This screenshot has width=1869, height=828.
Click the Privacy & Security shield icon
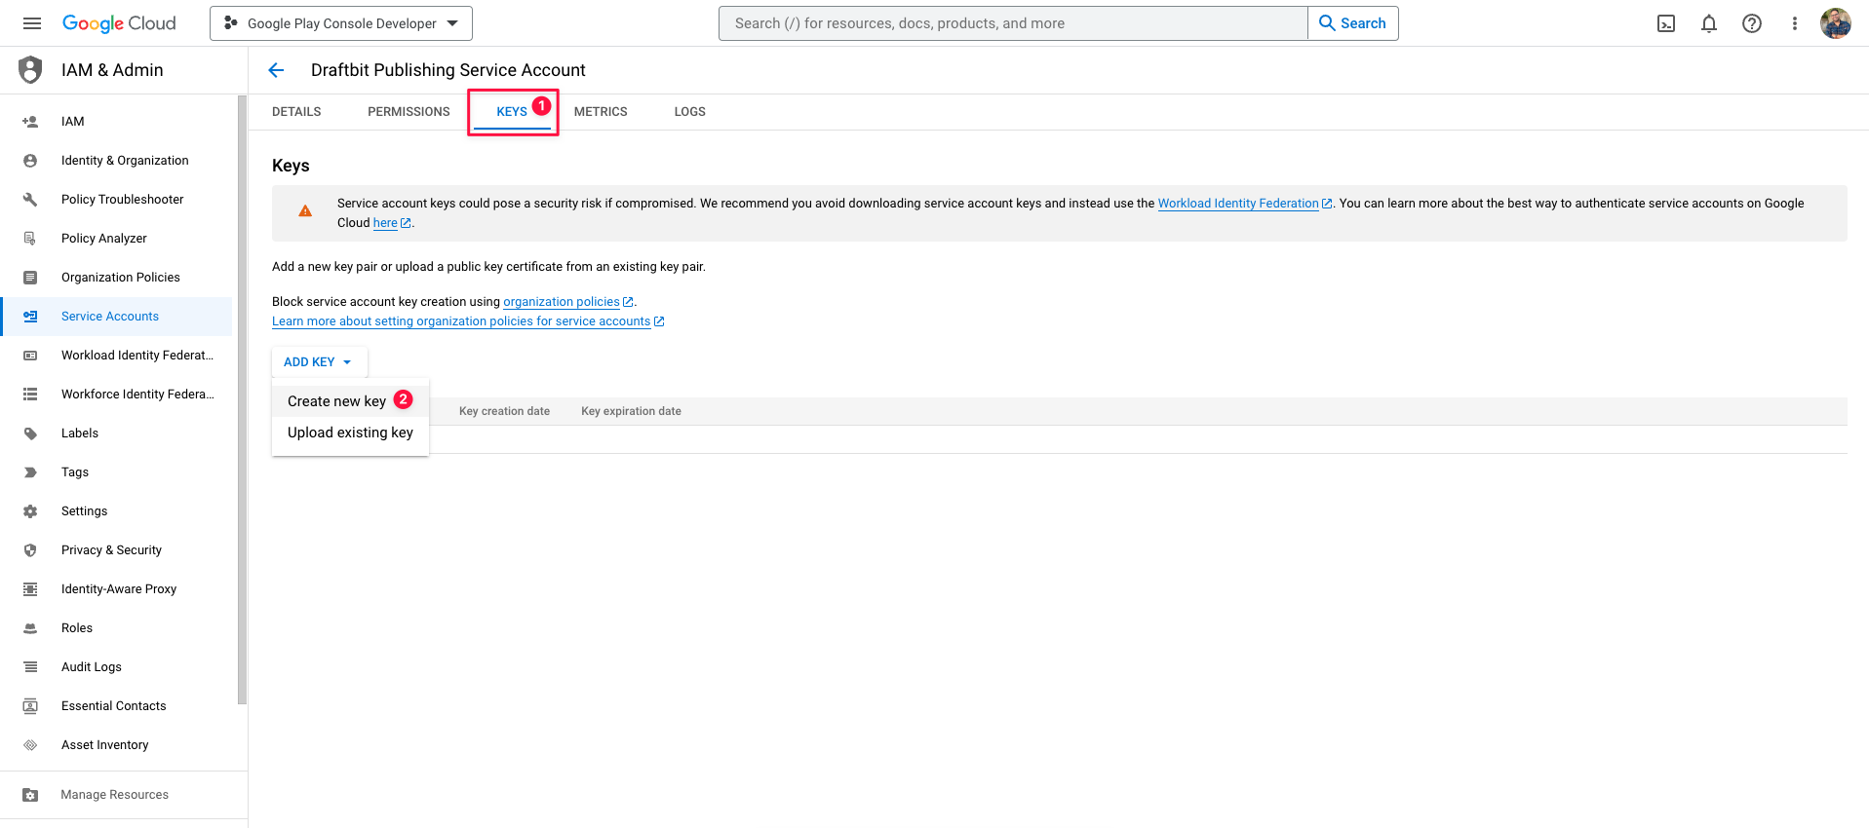(30, 550)
